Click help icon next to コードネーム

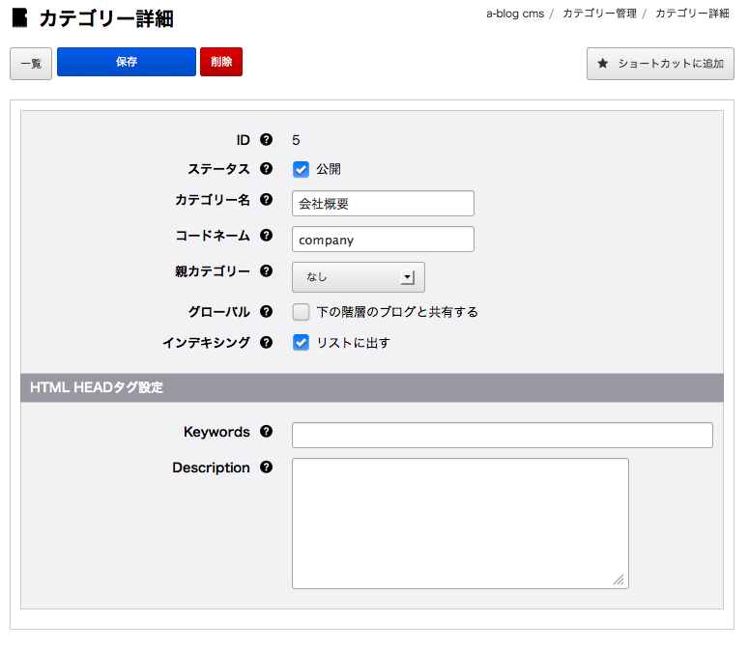pyautogui.click(x=267, y=236)
